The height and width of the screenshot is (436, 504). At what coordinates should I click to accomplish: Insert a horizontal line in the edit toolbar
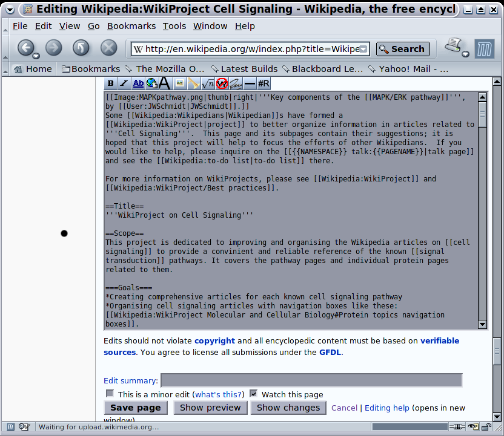(x=250, y=83)
